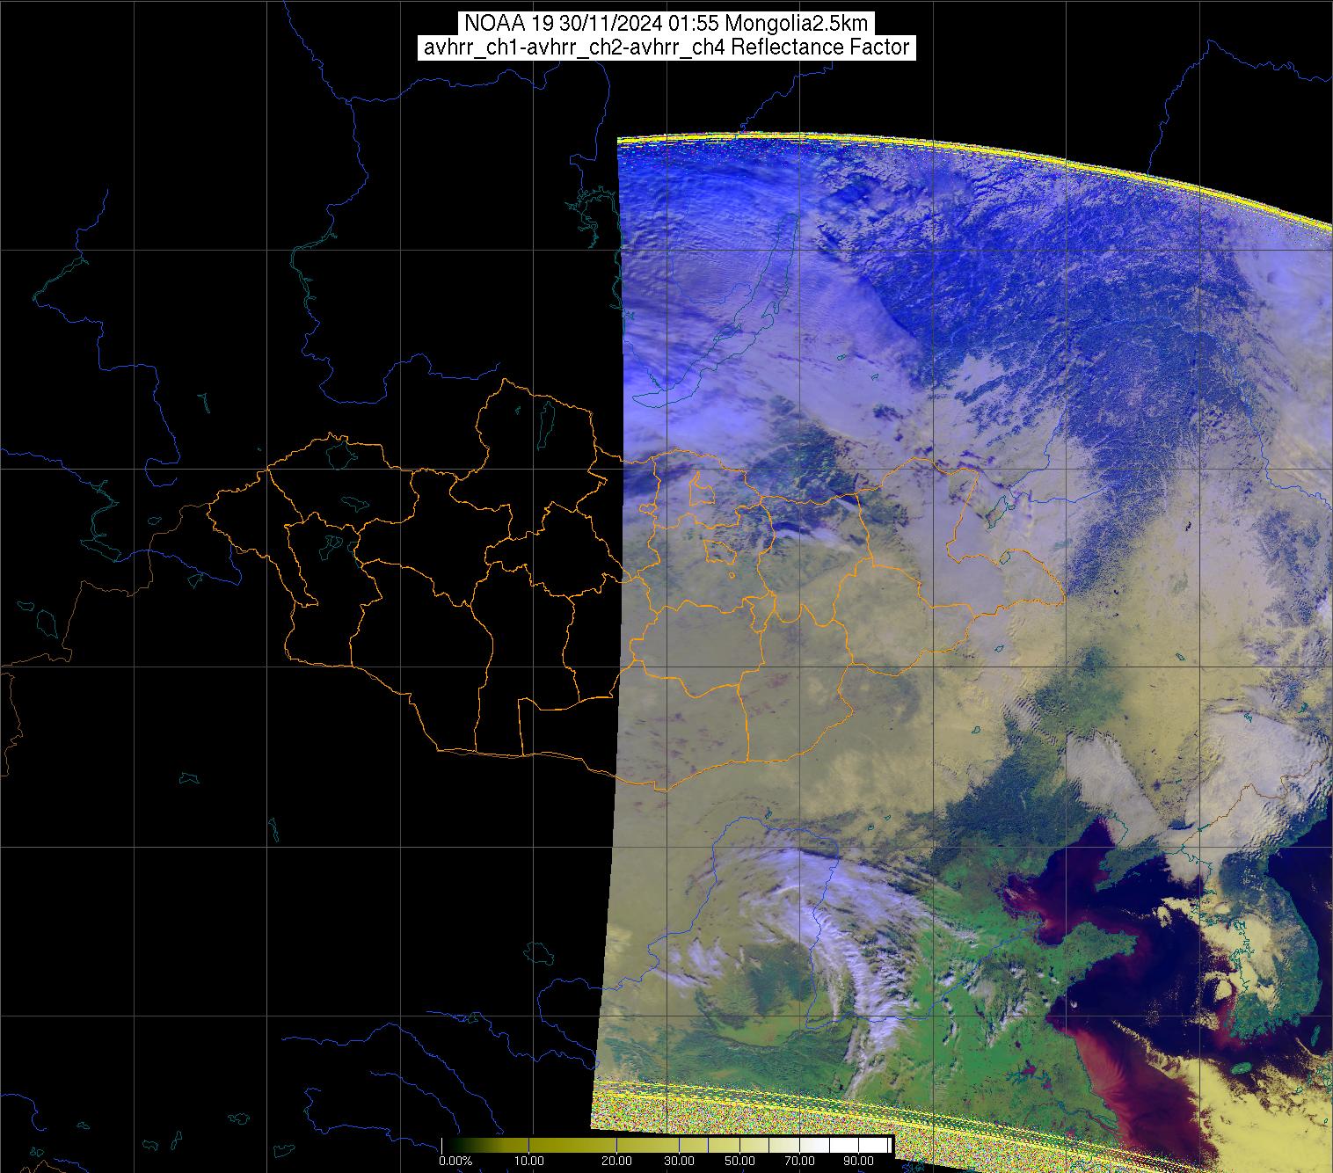The height and width of the screenshot is (1173, 1333).
Task: Select the "10.00" color scale label
Action: [531, 1162]
